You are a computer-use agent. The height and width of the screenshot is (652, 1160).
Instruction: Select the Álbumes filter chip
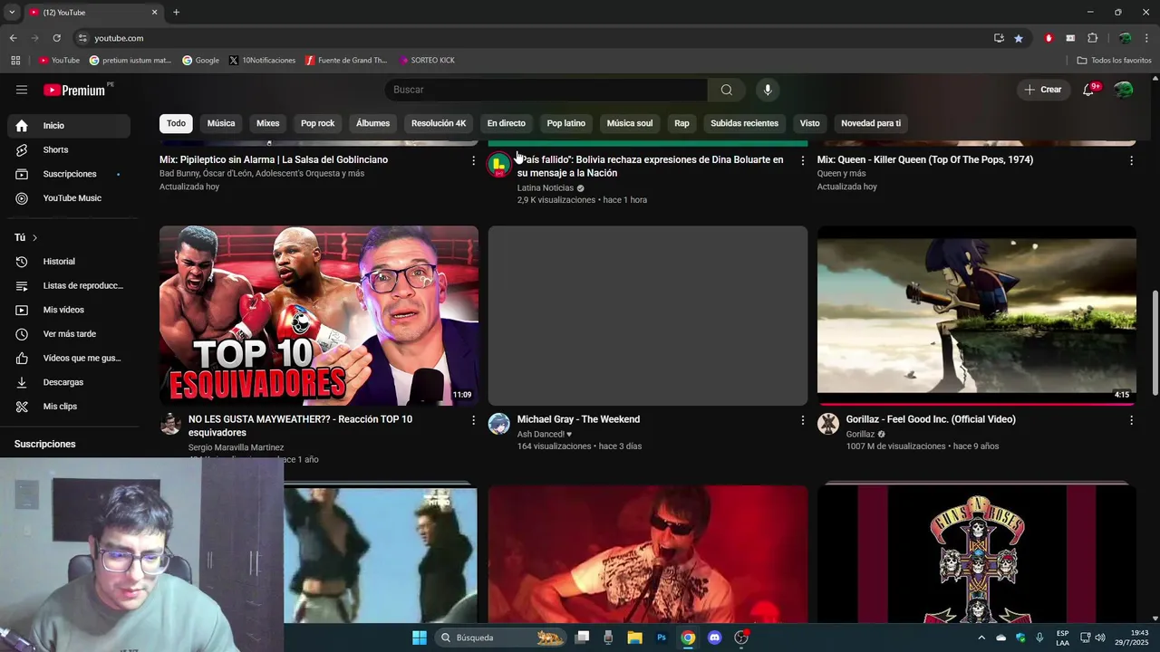[372, 123]
